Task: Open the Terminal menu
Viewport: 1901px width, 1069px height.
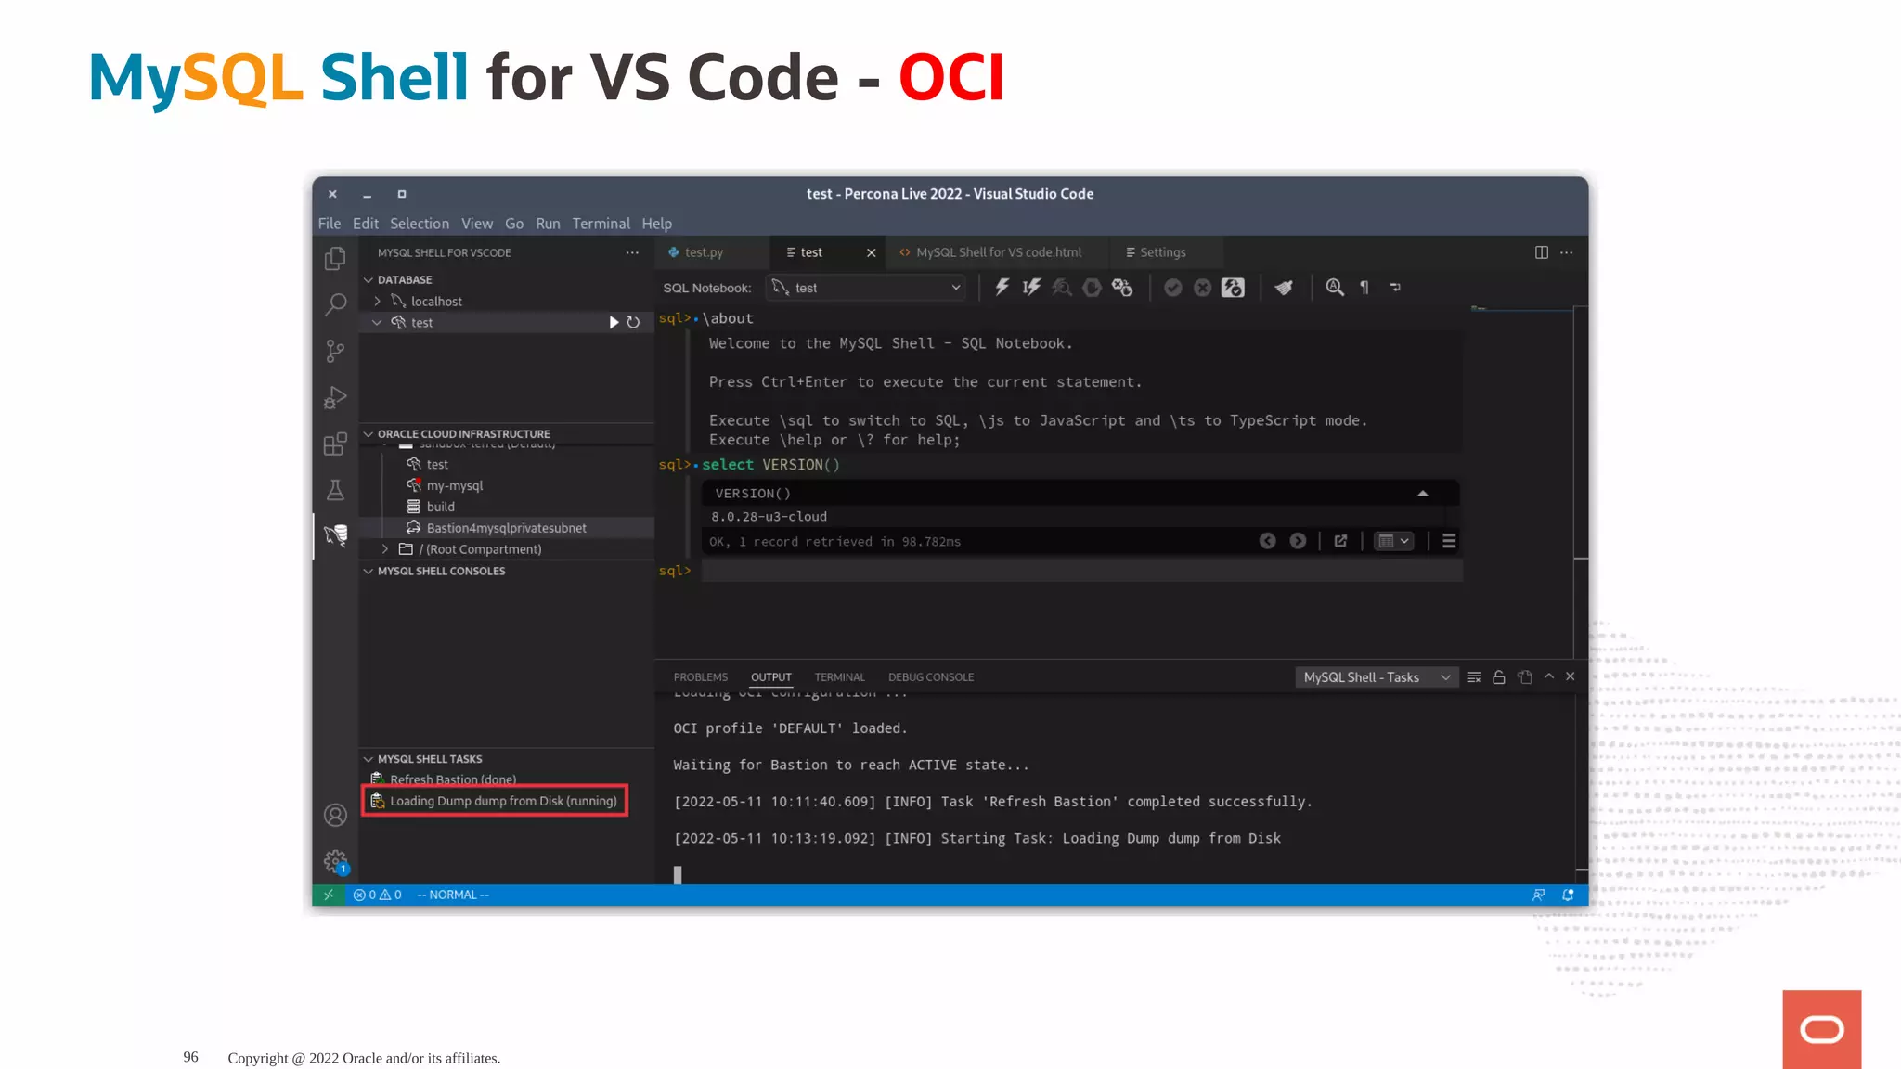Action: point(601,224)
